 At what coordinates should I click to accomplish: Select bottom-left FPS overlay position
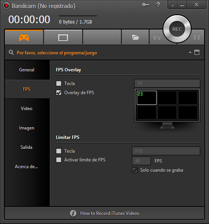[147, 112]
